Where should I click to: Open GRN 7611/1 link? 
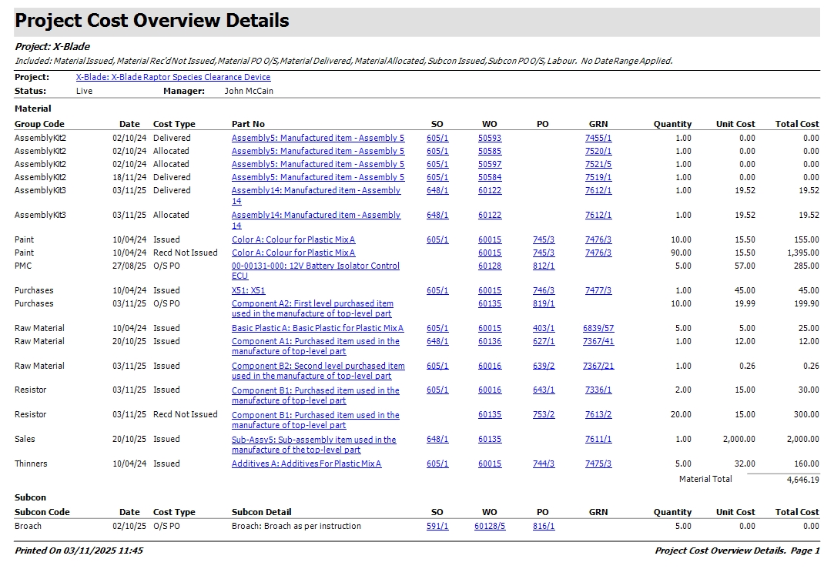tap(598, 440)
